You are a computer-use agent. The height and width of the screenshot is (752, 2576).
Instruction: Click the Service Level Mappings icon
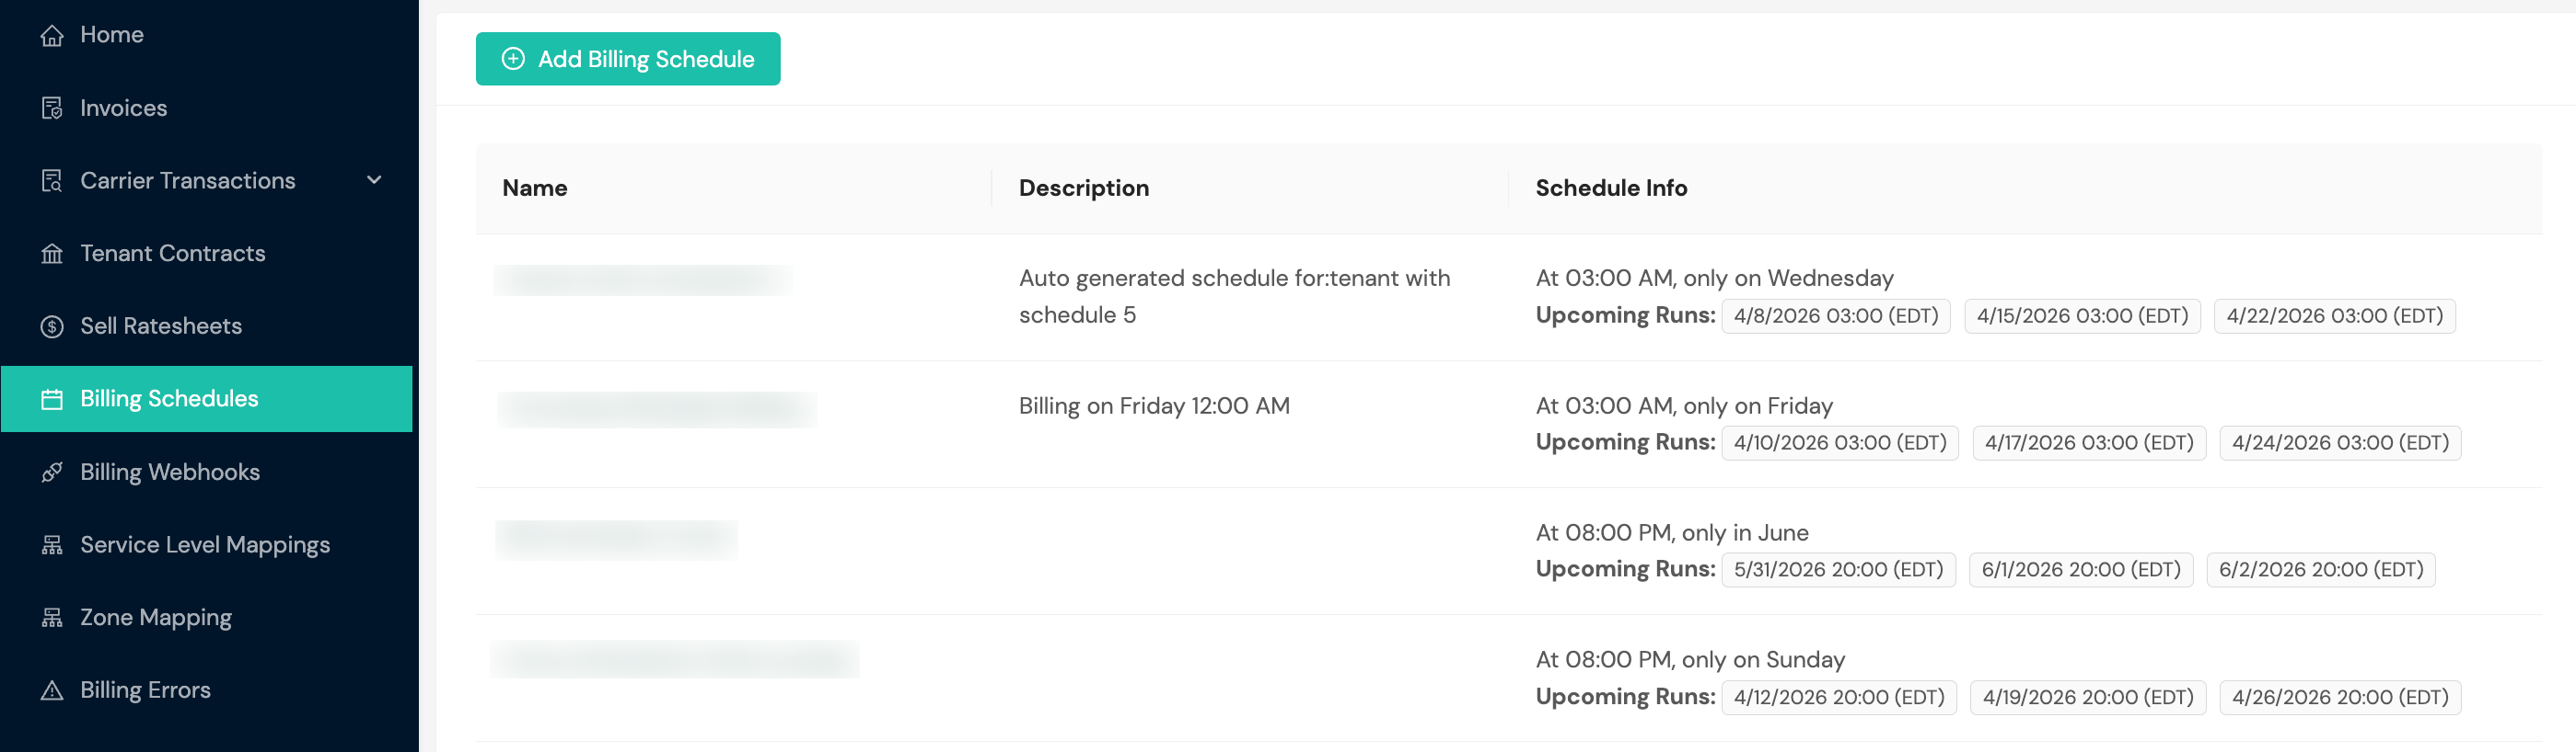(52, 545)
